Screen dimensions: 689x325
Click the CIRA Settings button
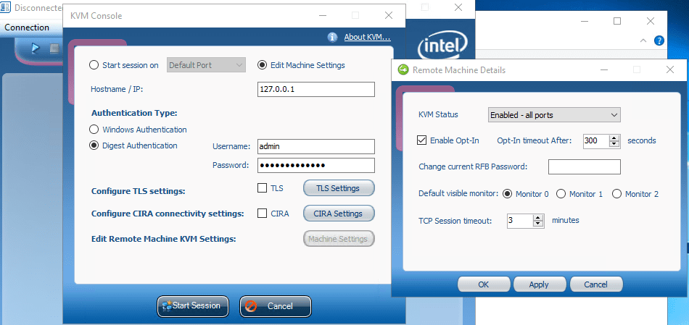339,214
